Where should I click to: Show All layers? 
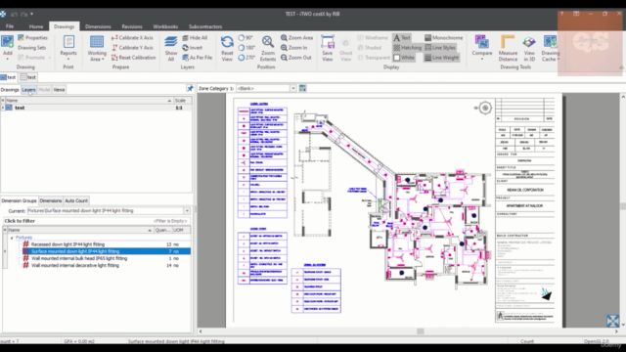(171, 48)
